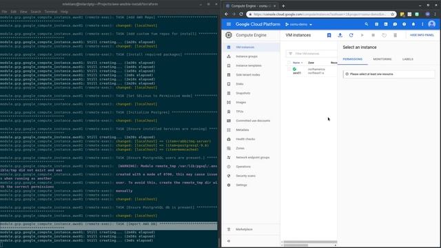Screen dimensions: 441x248
Task: Open the notifications bell in GCP header
Action: click(413, 25)
